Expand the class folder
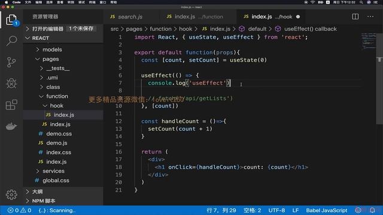This screenshot has width=383, height=215. 53,87
